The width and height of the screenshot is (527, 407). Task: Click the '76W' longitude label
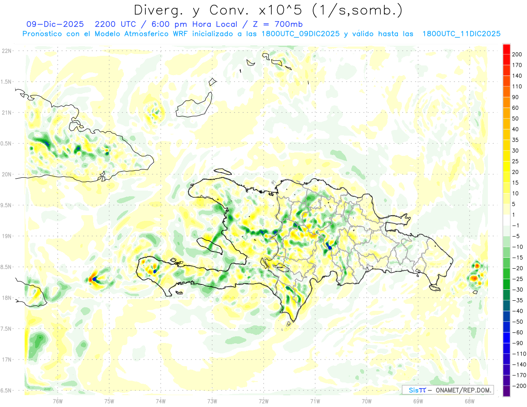point(58,400)
